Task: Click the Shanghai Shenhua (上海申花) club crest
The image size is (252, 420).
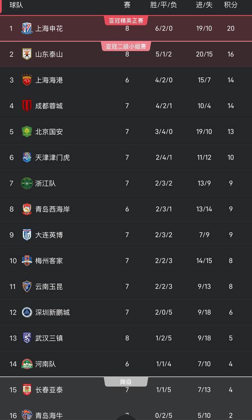Action: tap(27, 28)
